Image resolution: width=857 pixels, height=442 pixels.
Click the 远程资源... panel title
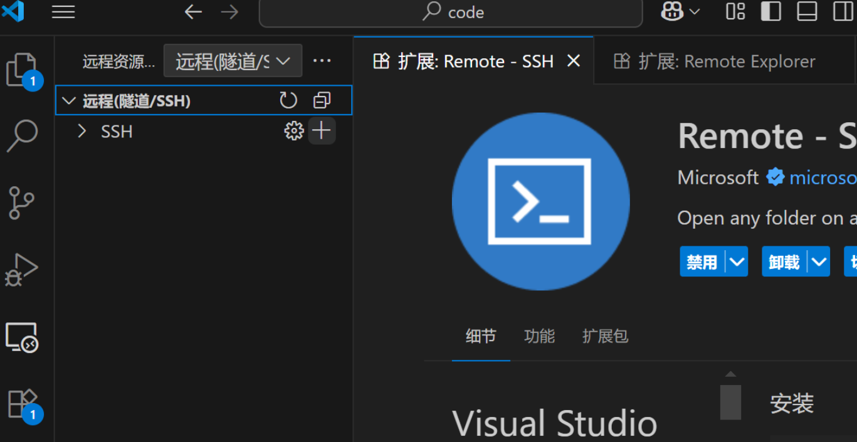(118, 61)
